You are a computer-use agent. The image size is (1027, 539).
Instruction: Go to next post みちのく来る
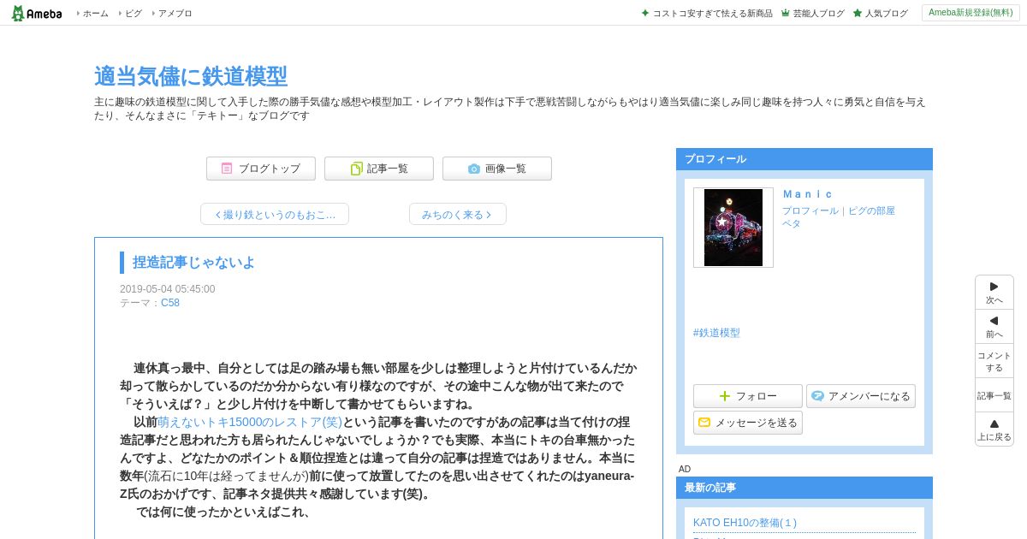point(458,214)
